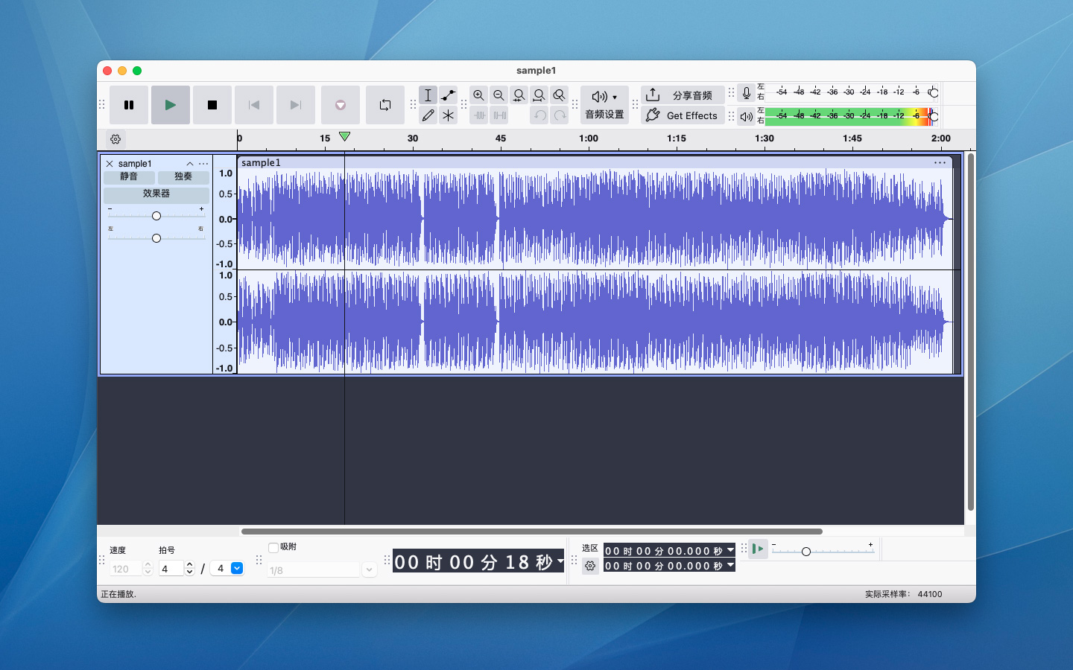Click the time signature numerator stepper

190,569
